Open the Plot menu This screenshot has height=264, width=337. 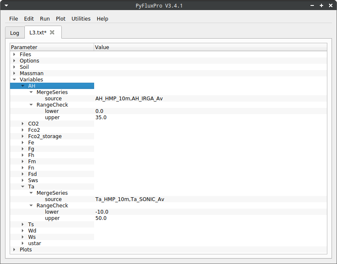point(61,18)
